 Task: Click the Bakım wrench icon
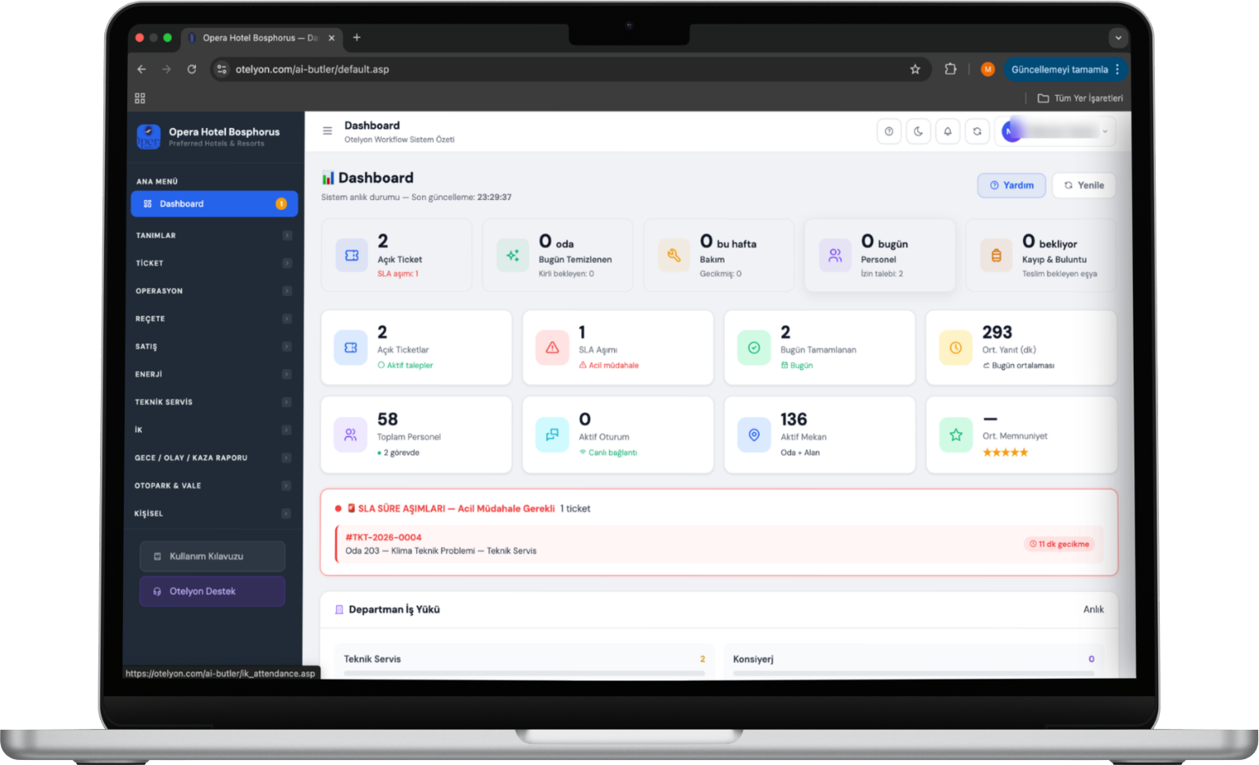[674, 256]
